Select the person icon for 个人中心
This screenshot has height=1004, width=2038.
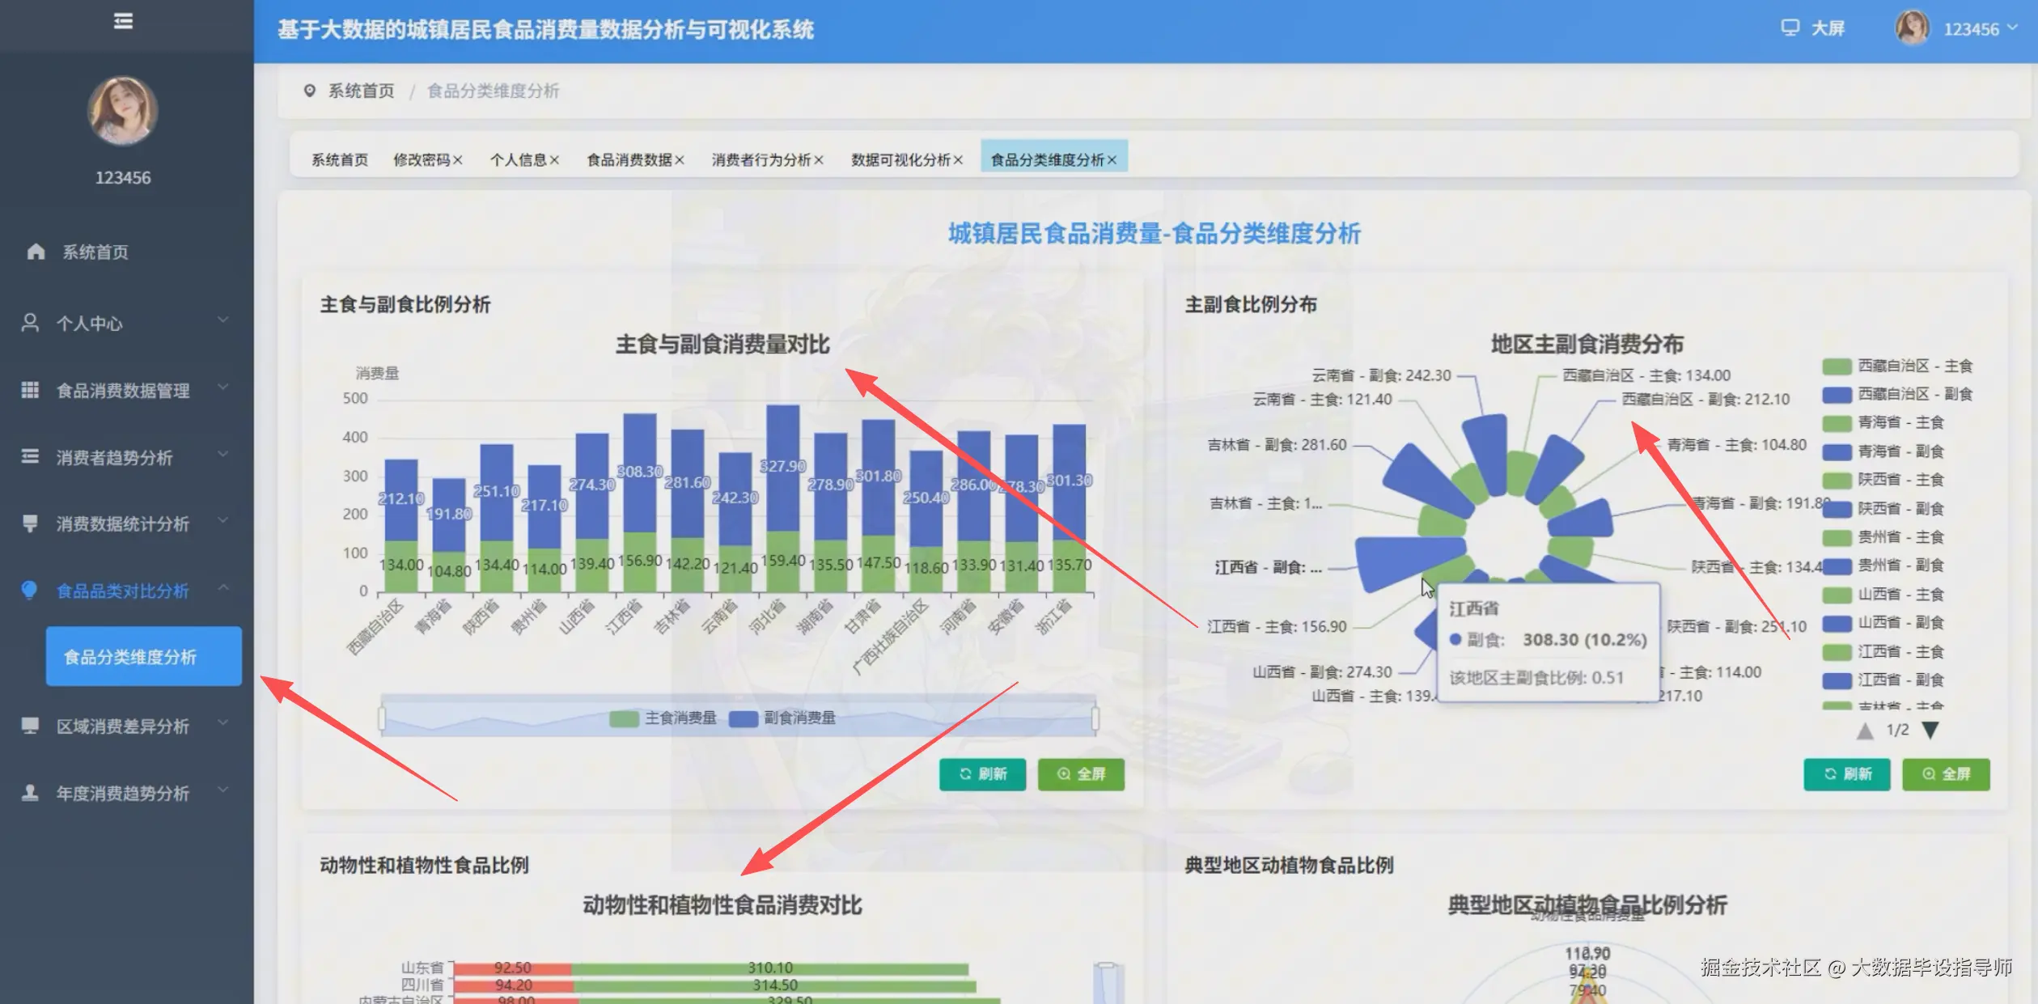pos(32,322)
